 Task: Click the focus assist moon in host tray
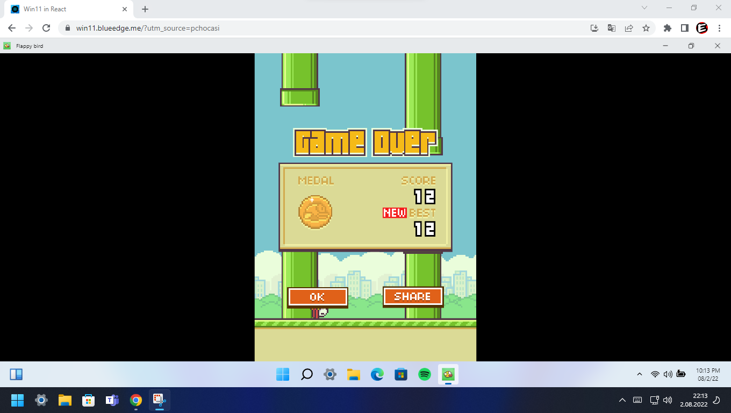click(716, 401)
